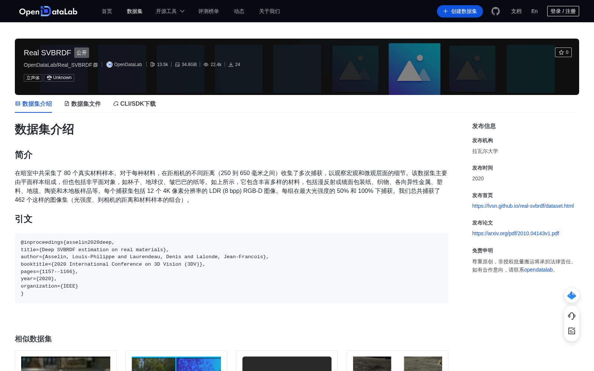Open the 文档 link
594x371 pixels.
[516, 11]
